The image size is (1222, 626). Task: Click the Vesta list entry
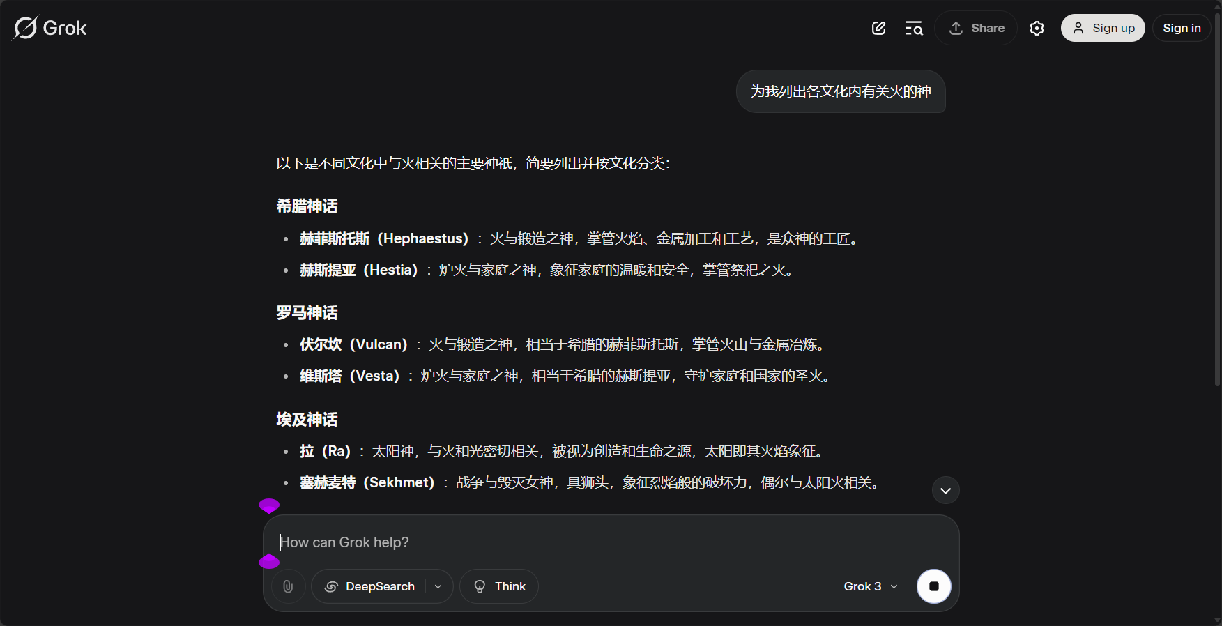pos(568,376)
